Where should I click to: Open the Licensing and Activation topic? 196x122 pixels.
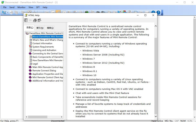pos(44,50)
